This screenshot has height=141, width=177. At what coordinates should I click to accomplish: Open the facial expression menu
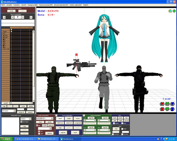[46, 5]
